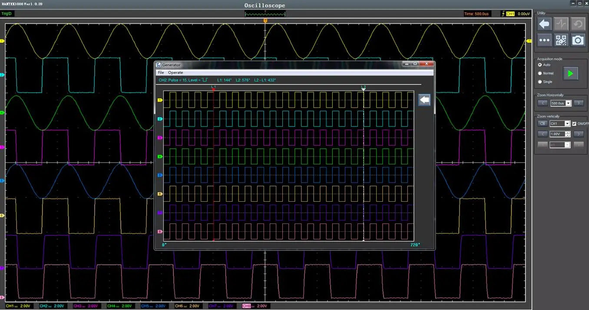Click the L1 red cursor marker
The image size is (589, 310).
tap(213, 88)
